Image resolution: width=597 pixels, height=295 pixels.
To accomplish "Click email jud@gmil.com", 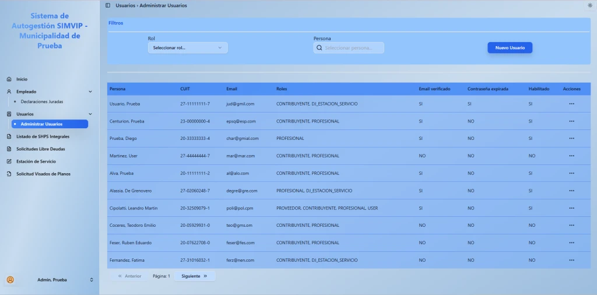I will 240,104.
